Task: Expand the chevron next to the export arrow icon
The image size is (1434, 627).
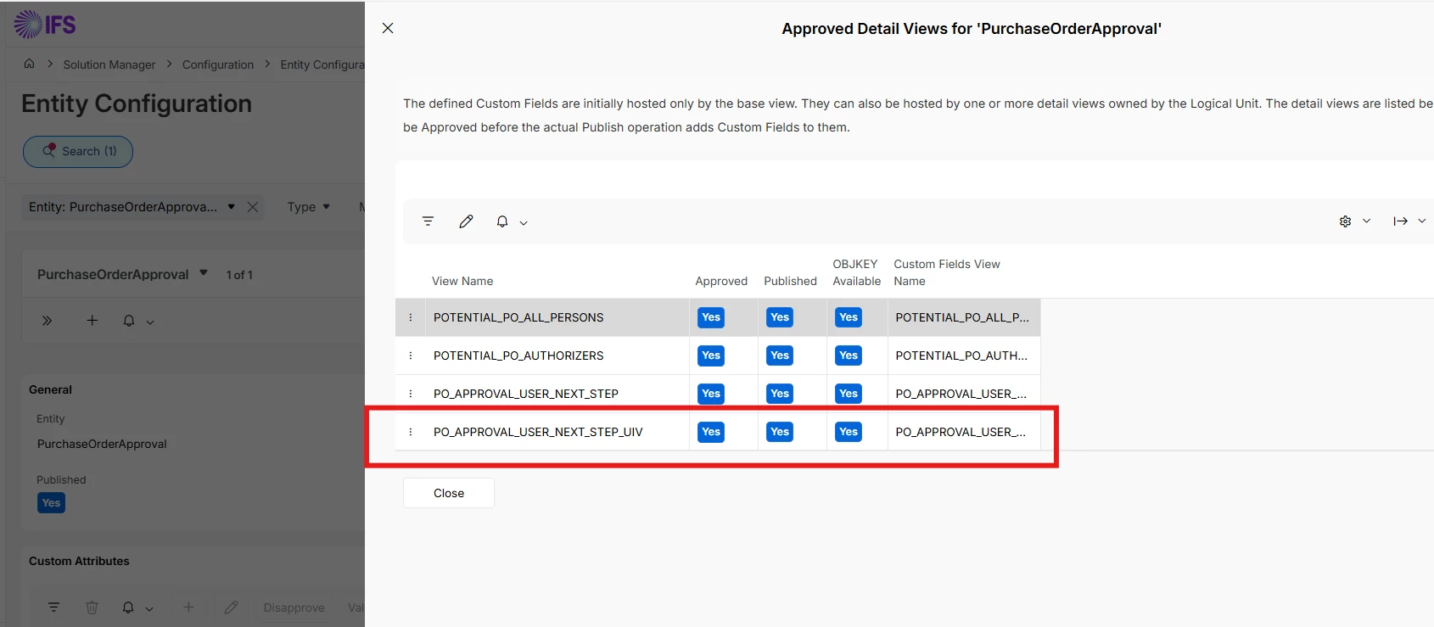Action: pos(1422,221)
